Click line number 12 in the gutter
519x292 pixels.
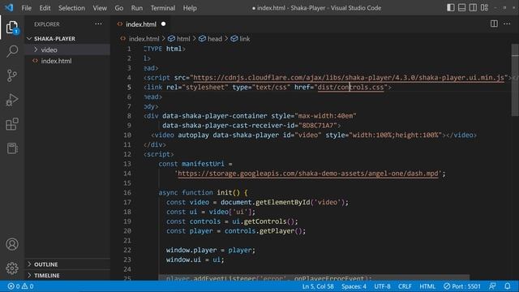[127, 154]
